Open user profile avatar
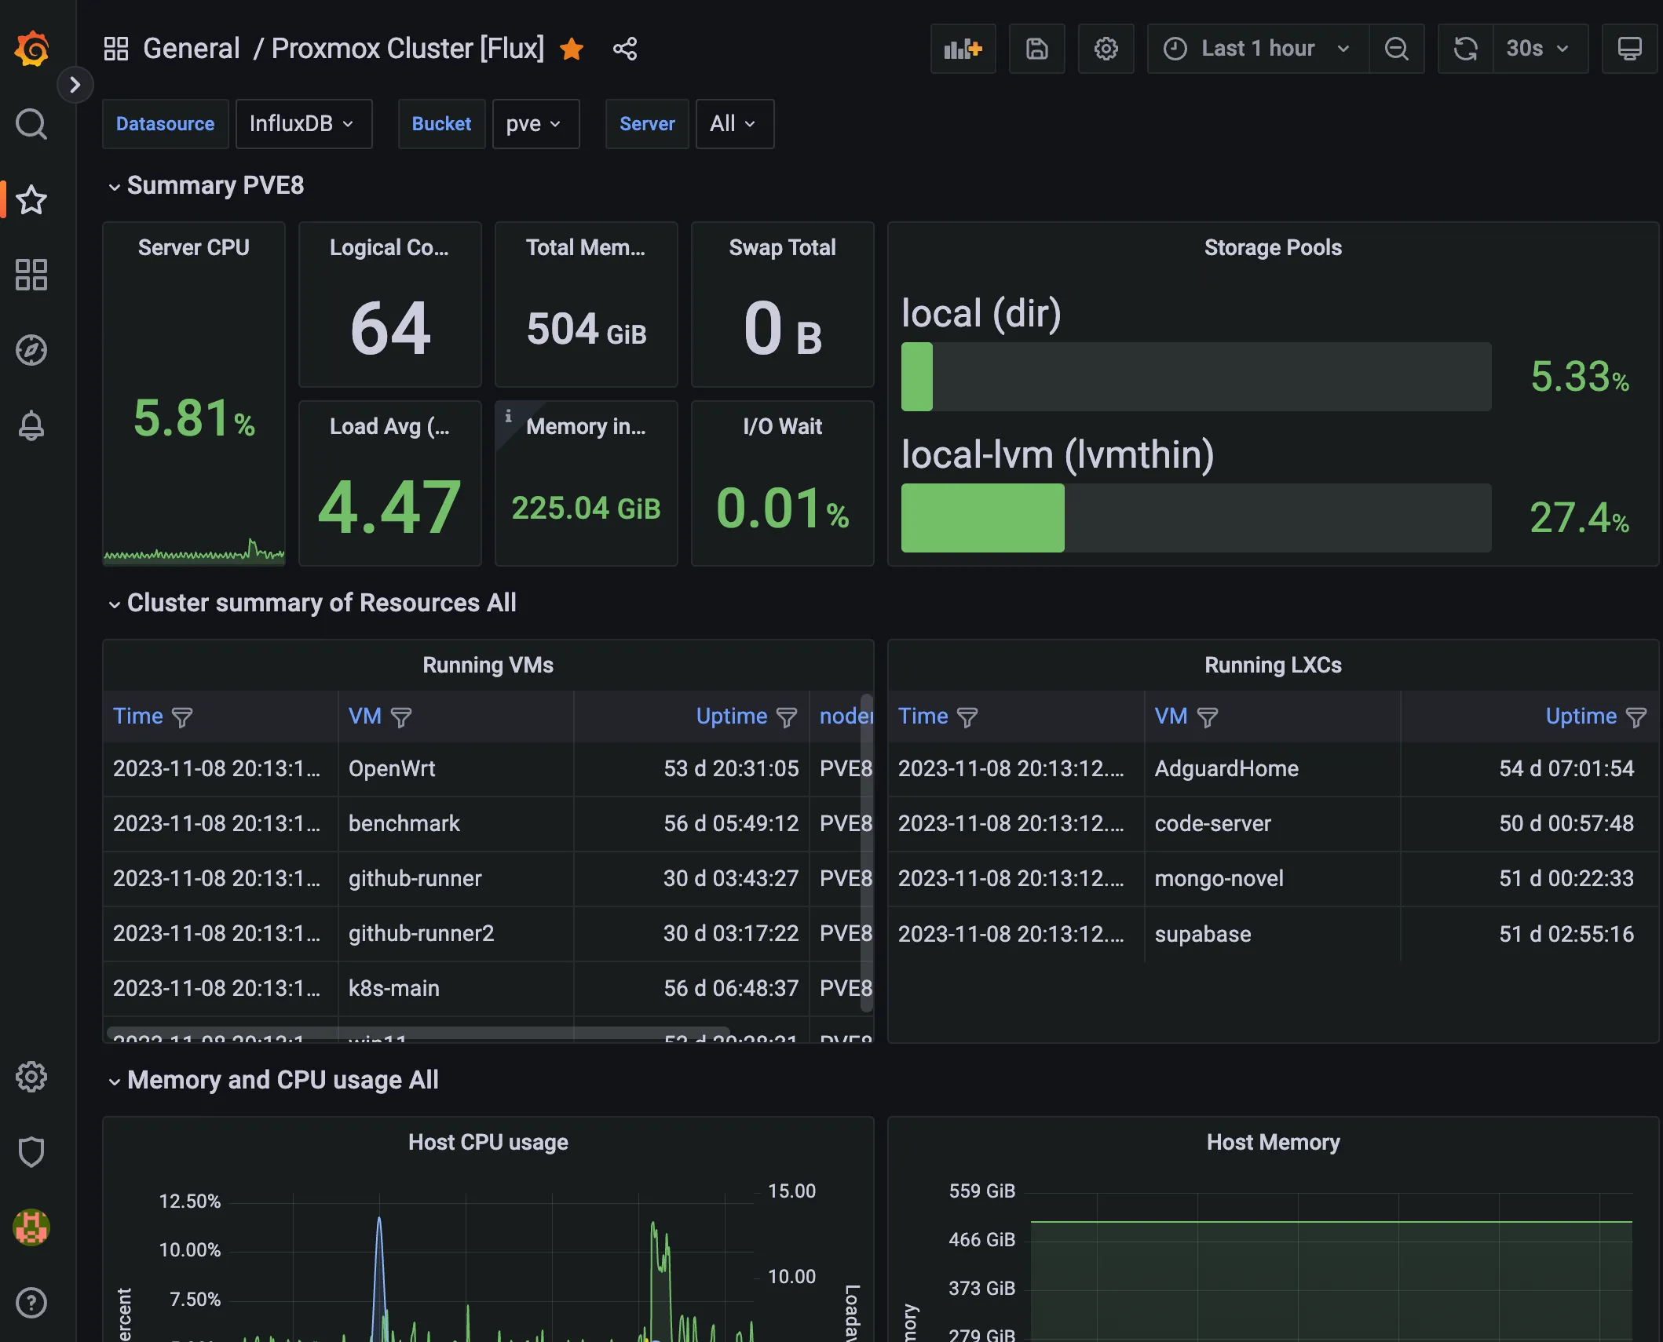Image resolution: width=1663 pixels, height=1342 pixels. point(31,1227)
